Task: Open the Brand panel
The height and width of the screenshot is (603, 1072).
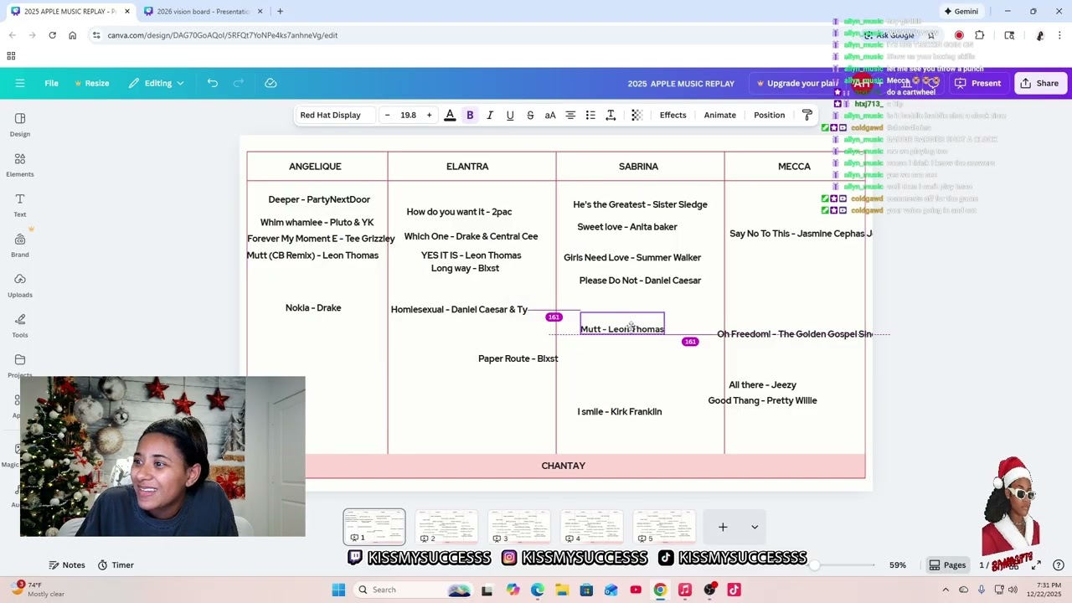Action: 20,245
